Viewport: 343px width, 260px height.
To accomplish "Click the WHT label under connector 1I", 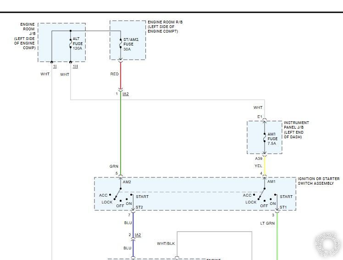I will [45, 74].
